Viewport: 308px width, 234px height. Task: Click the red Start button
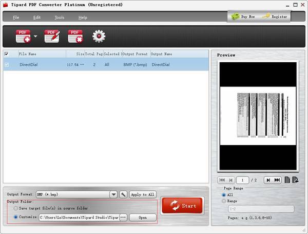[182, 206]
